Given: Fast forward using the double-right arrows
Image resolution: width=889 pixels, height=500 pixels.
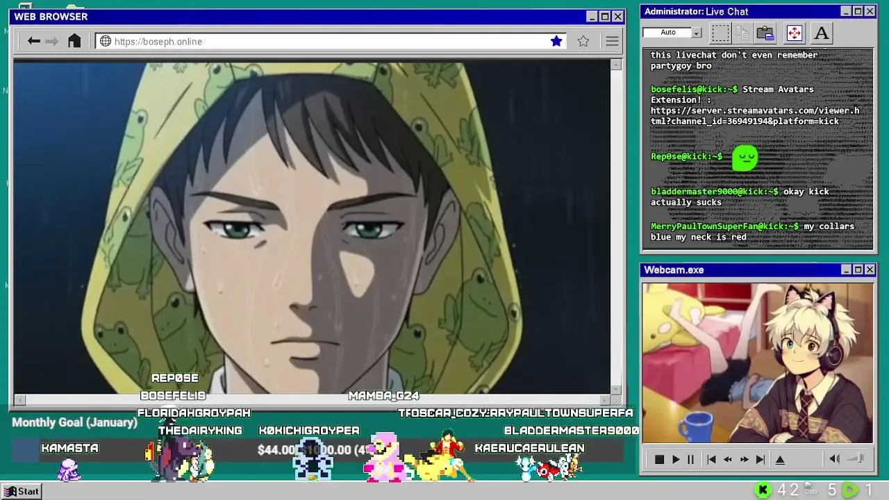Looking at the screenshot, I should (x=744, y=459).
